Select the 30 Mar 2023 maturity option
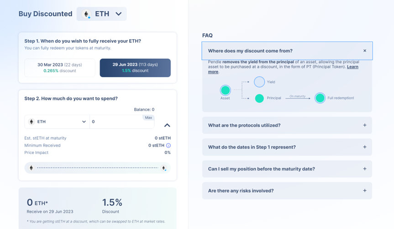Image resolution: width=394 pixels, height=229 pixels. coord(60,68)
